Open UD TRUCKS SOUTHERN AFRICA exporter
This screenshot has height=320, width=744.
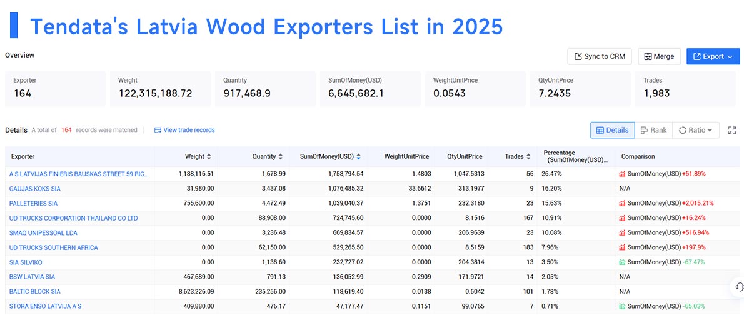54,247
